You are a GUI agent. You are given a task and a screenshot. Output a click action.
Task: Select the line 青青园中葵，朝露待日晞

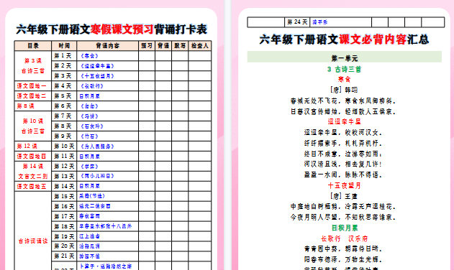343,249
